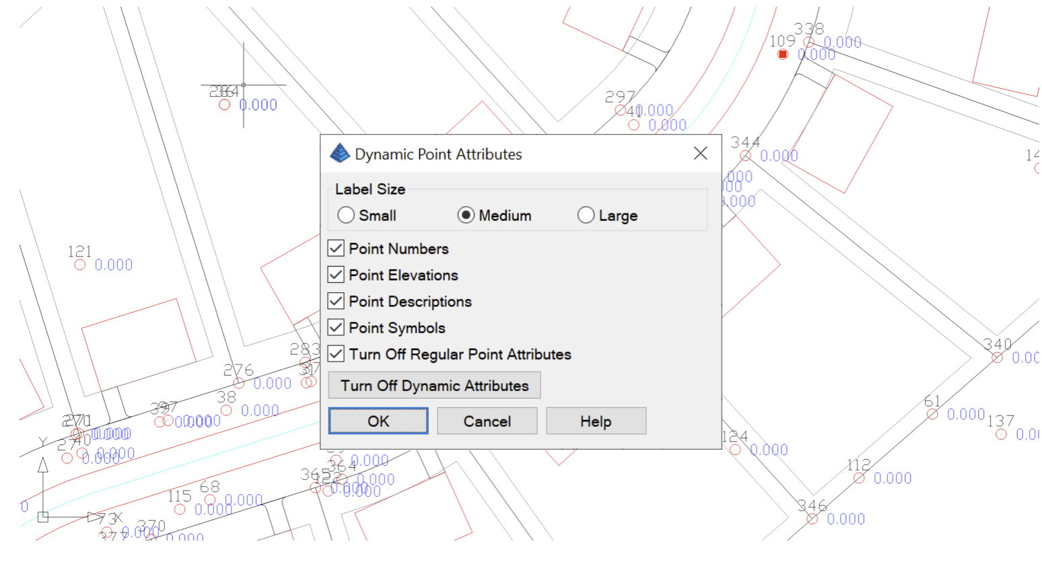Open Help for Dynamic Point Attributes
Image resolution: width=1042 pixels, height=585 pixels.
point(596,420)
